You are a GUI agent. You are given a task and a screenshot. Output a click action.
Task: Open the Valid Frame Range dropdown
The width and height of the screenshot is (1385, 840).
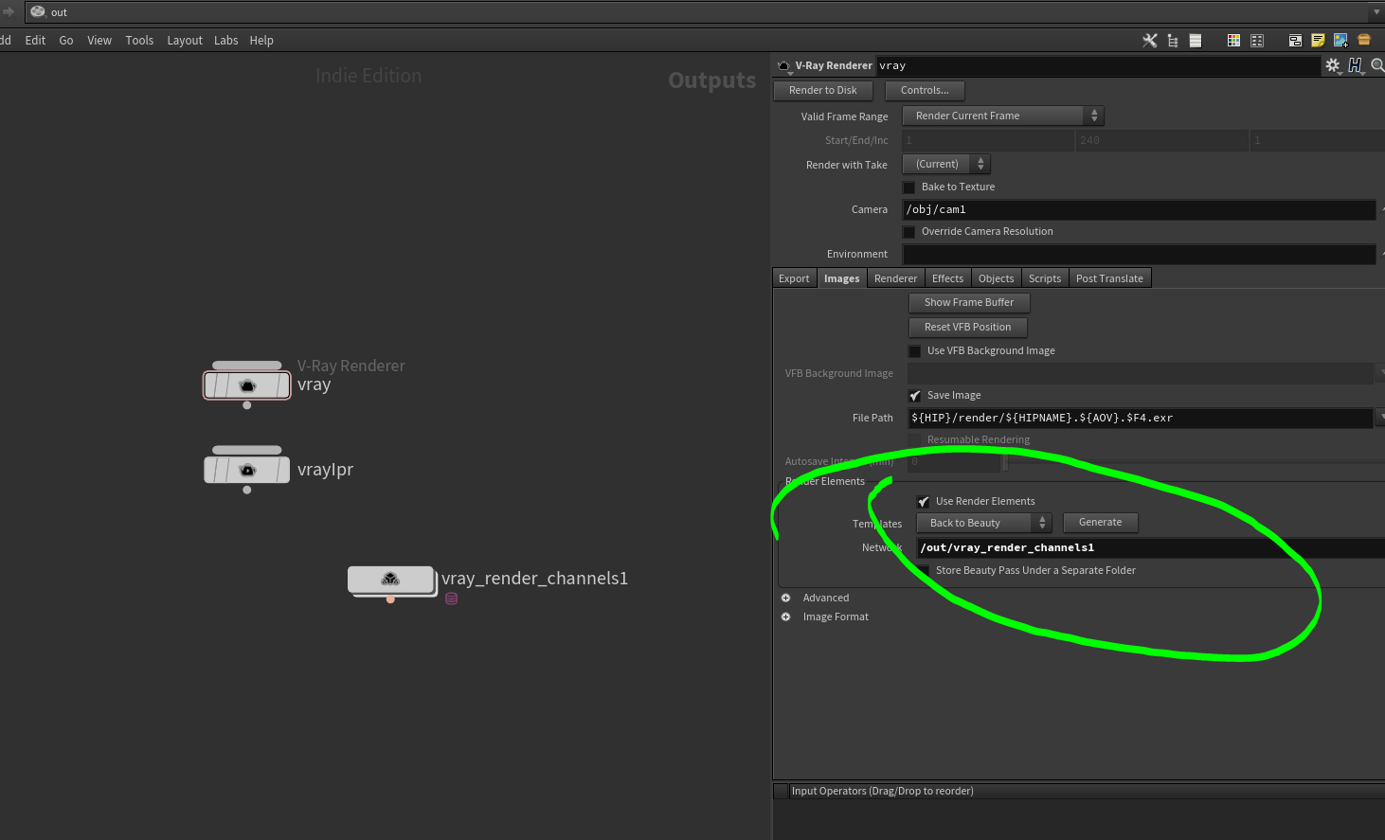pyautogui.click(x=1003, y=116)
